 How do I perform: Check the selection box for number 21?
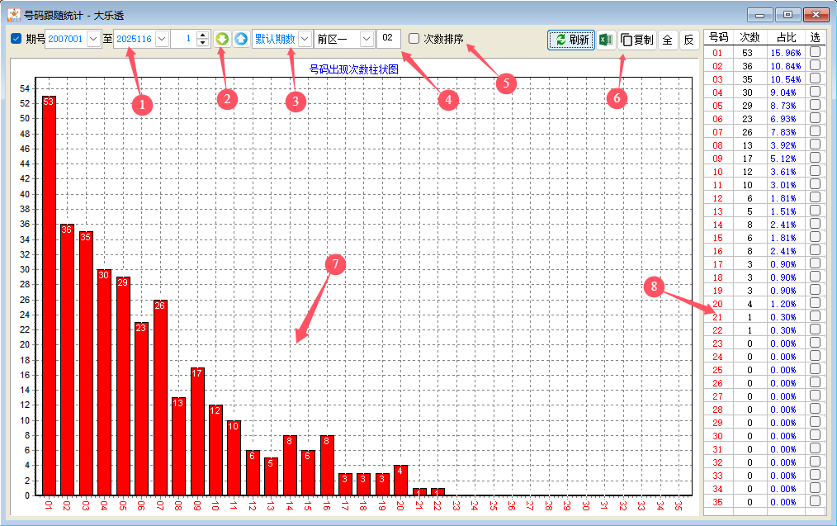coord(815,317)
